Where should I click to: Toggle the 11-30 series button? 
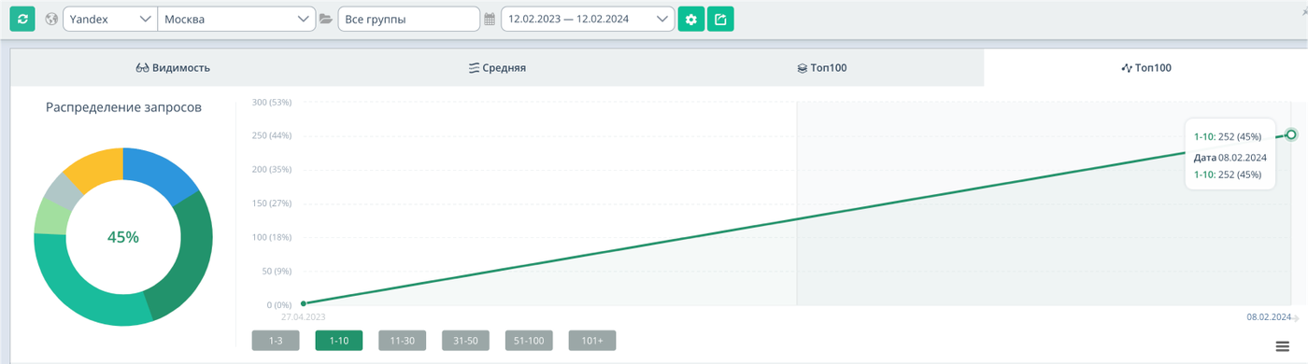tap(402, 341)
